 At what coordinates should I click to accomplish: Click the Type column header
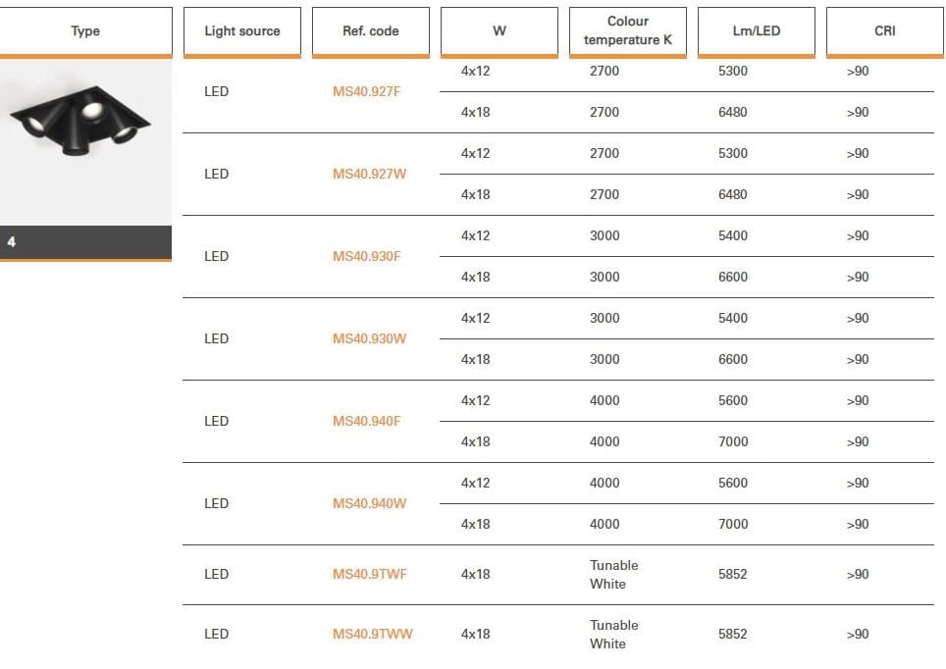85,31
